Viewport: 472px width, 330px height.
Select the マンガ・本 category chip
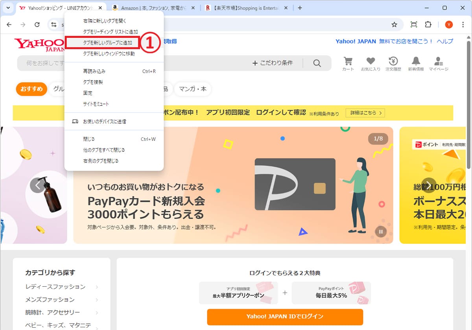pos(192,89)
